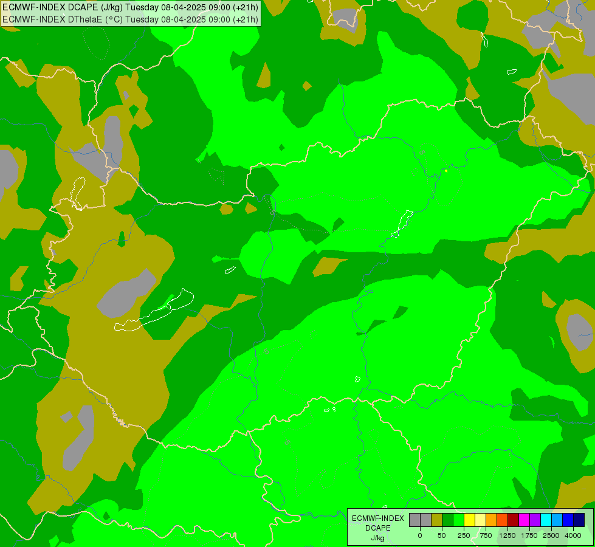Screen dimensions: 595x547
Task: Select the pale yellow legend swatch
Action: pyautogui.click(x=480, y=520)
